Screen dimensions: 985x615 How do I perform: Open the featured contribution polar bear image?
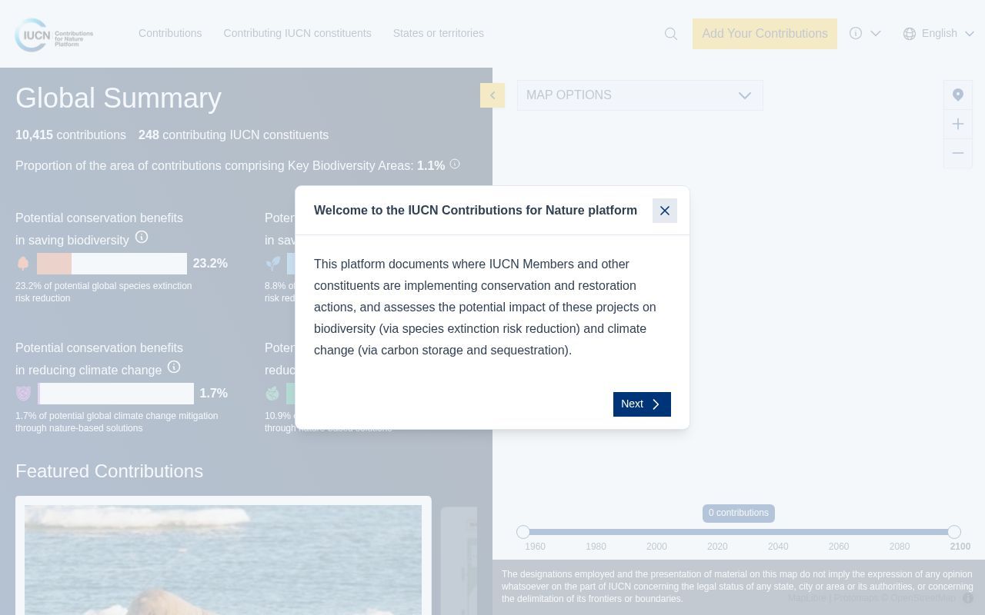[x=223, y=560]
